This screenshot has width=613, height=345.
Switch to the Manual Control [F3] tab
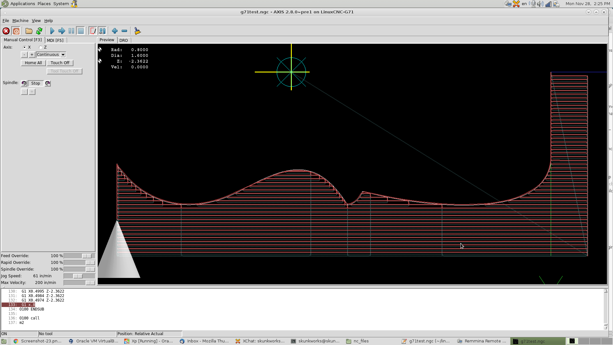[23, 40]
